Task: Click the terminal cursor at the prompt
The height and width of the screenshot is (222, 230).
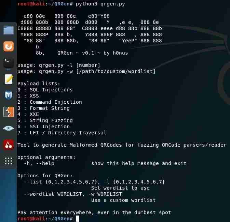Action: [77, 219]
